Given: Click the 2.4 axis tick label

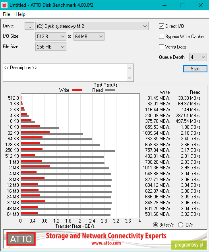Looking at the screenshot, I should pyautogui.click(x=92, y=221).
